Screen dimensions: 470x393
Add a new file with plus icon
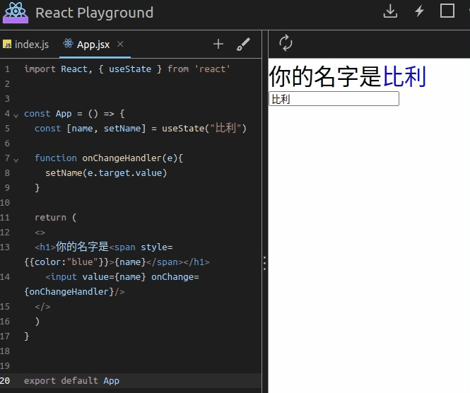click(x=218, y=44)
